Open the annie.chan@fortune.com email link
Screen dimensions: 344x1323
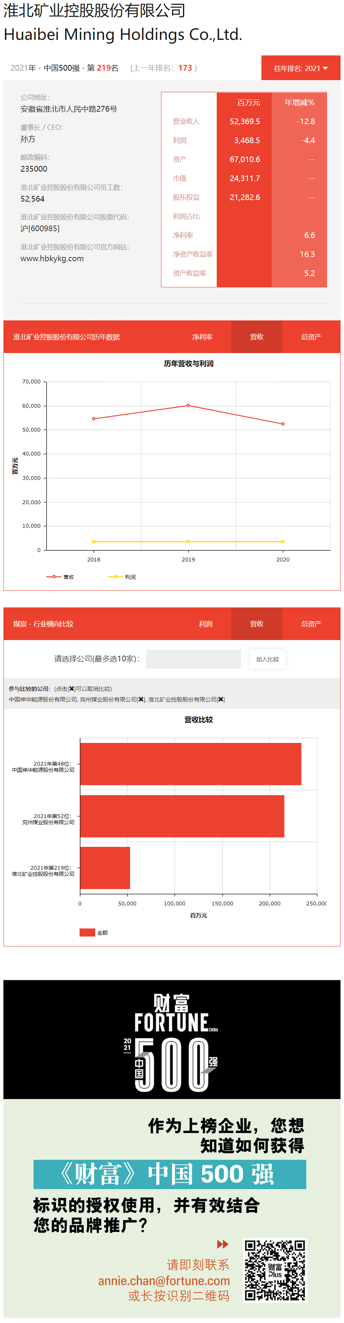164,1280
